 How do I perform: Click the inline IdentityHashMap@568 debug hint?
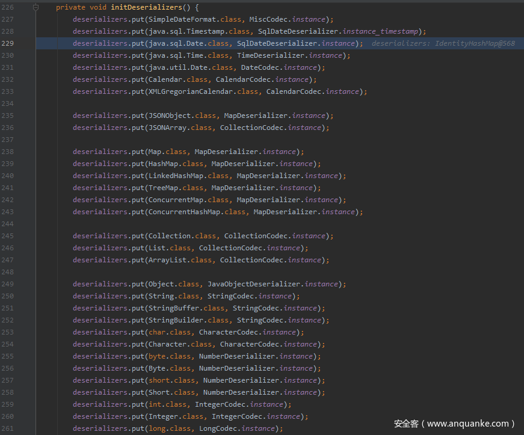point(443,43)
